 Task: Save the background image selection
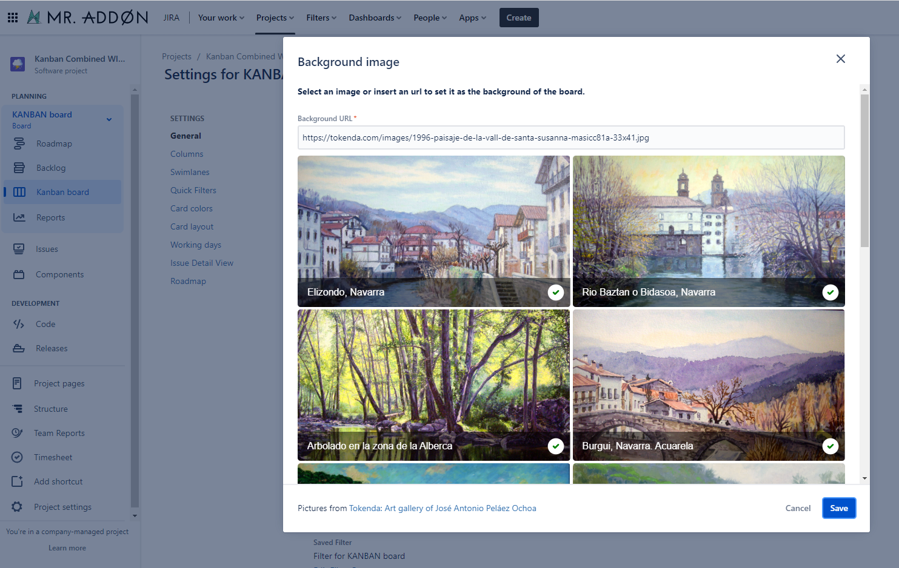tap(838, 508)
